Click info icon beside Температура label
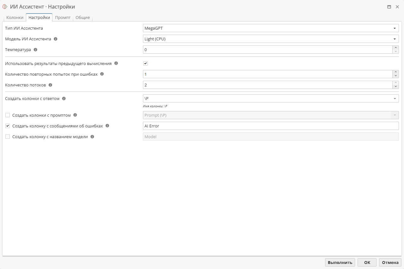 (x=35, y=50)
